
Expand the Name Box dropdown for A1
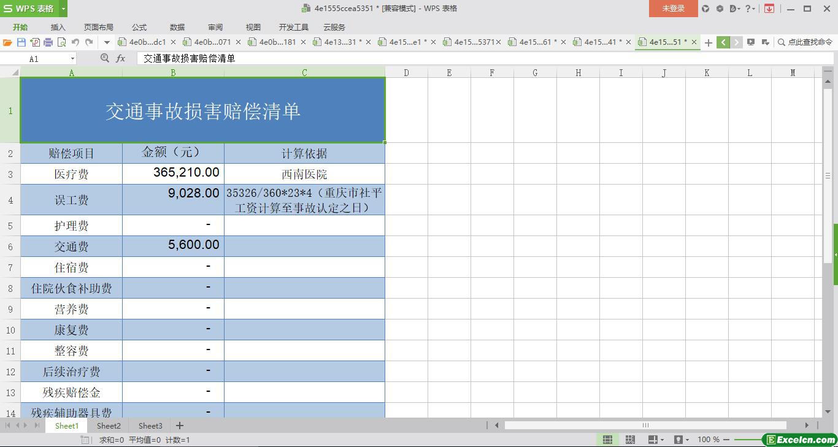click(72, 58)
